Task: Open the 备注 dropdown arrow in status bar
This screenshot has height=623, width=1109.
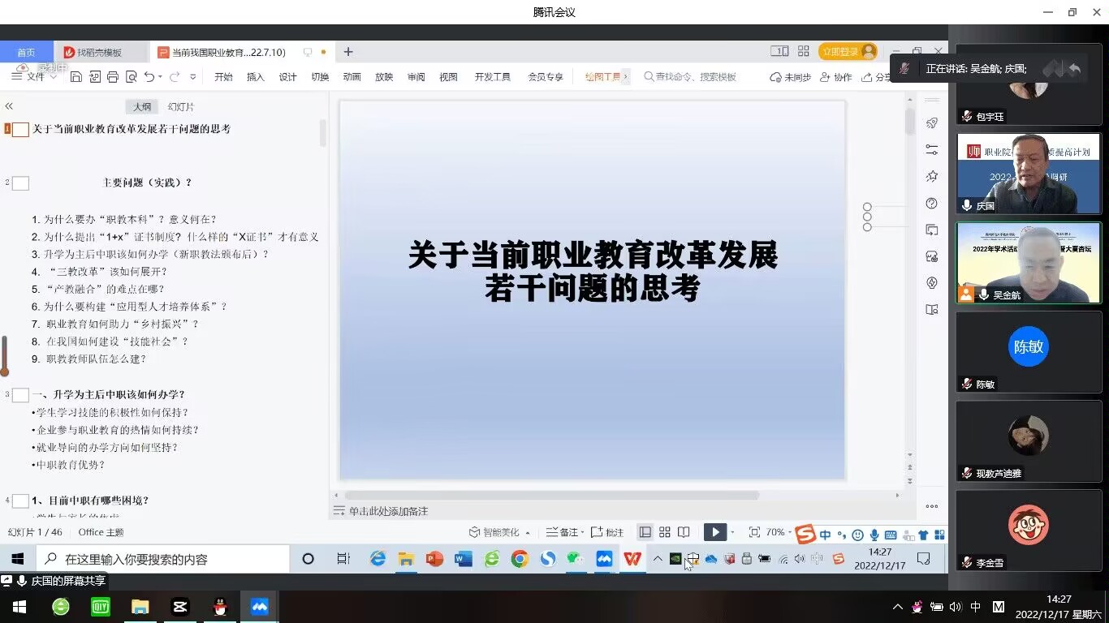Action: pyautogui.click(x=584, y=533)
